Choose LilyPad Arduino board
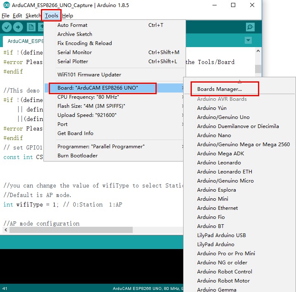296x292 pixels. [240, 244]
